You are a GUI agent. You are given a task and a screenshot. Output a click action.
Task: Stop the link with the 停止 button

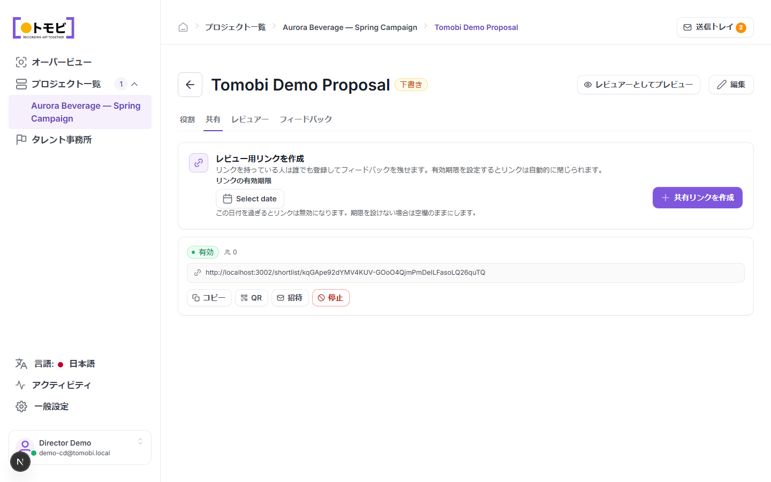[331, 298]
